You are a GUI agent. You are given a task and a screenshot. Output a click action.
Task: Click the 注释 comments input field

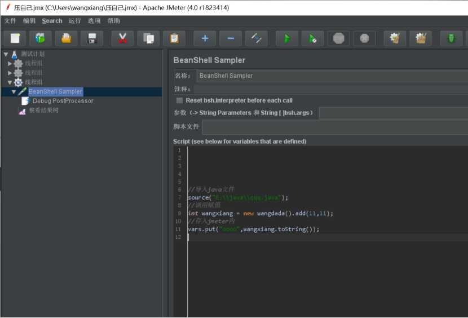pos(331,89)
